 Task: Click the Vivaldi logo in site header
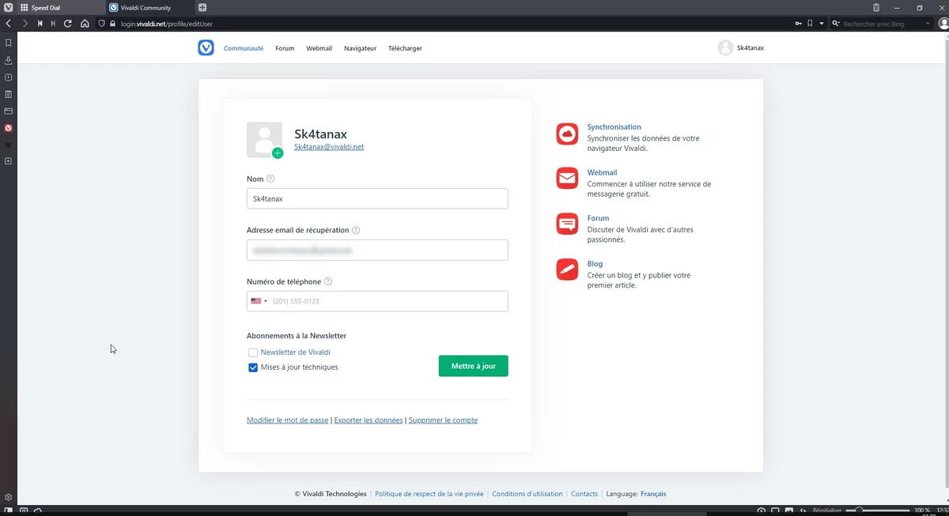[x=206, y=48]
